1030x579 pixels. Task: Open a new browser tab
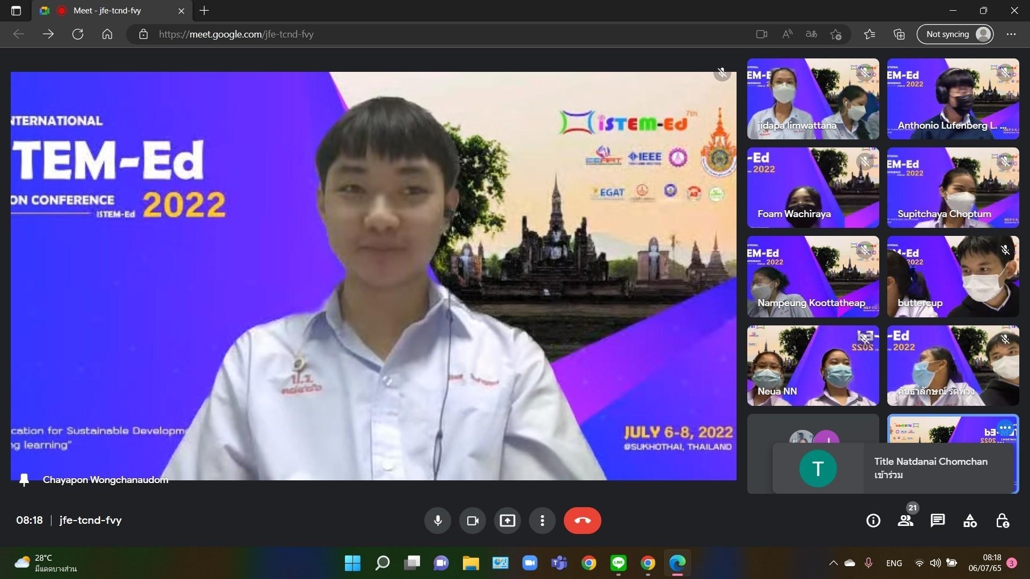pyautogui.click(x=204, y=10)
